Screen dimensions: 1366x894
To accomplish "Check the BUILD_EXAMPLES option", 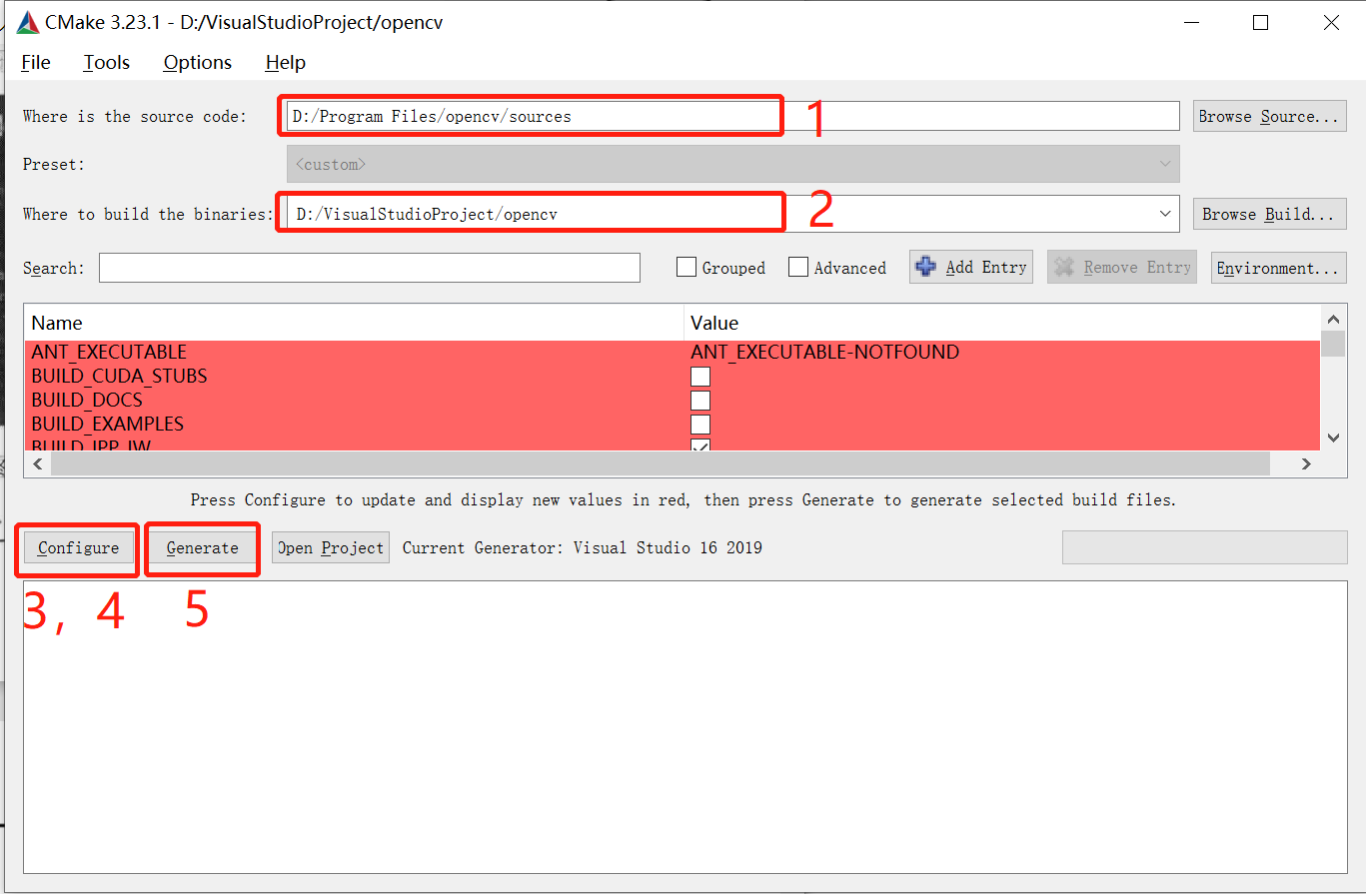I will 700,425.
